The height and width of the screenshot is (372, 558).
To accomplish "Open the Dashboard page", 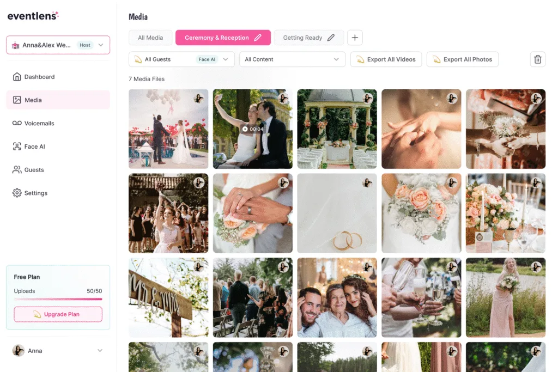I will coord(58,77).
